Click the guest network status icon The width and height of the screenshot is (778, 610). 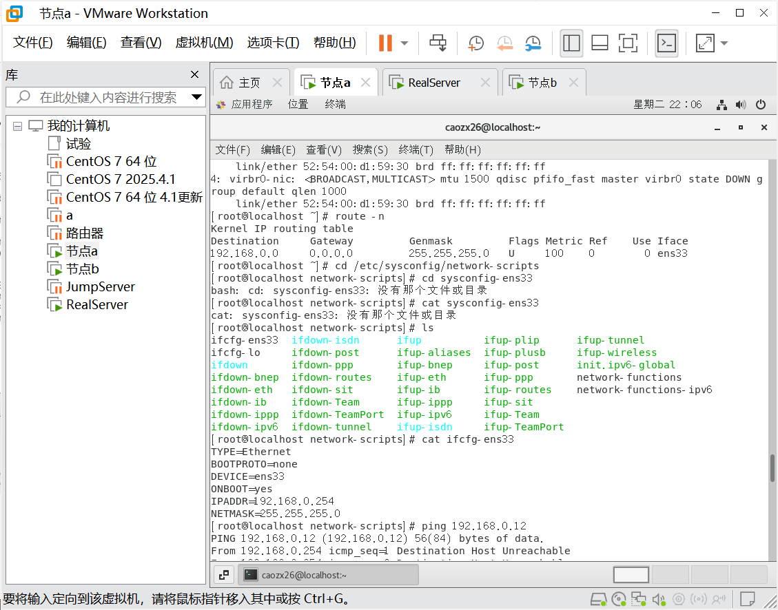[722, 105]
